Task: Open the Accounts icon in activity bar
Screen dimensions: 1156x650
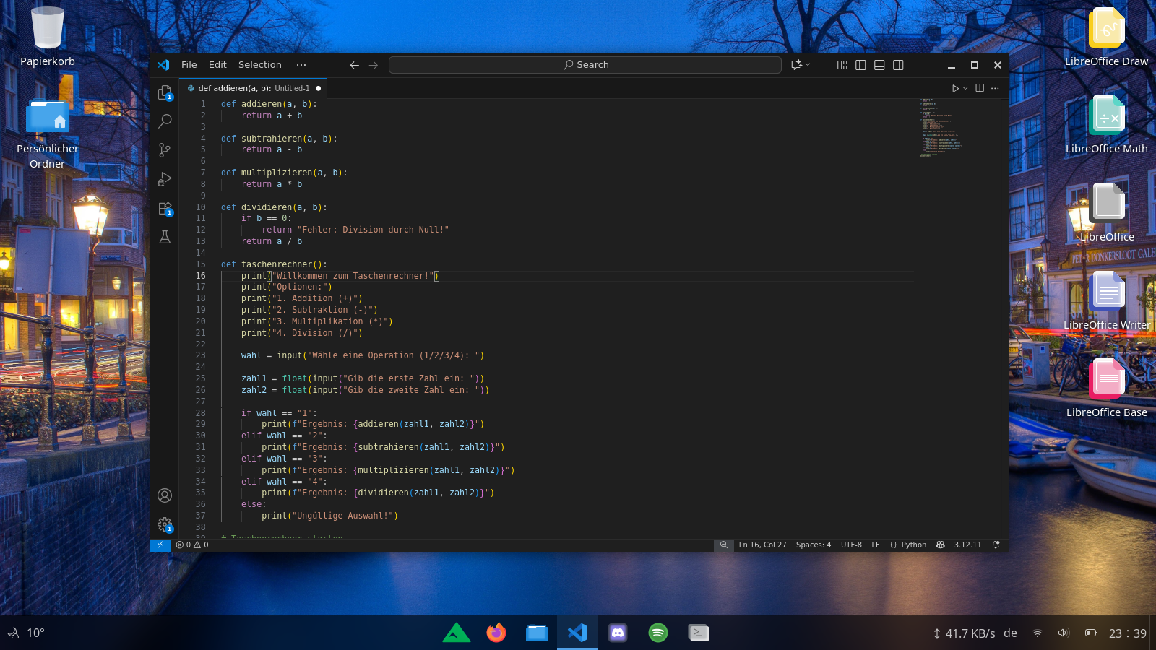Action: pos(165,495)
